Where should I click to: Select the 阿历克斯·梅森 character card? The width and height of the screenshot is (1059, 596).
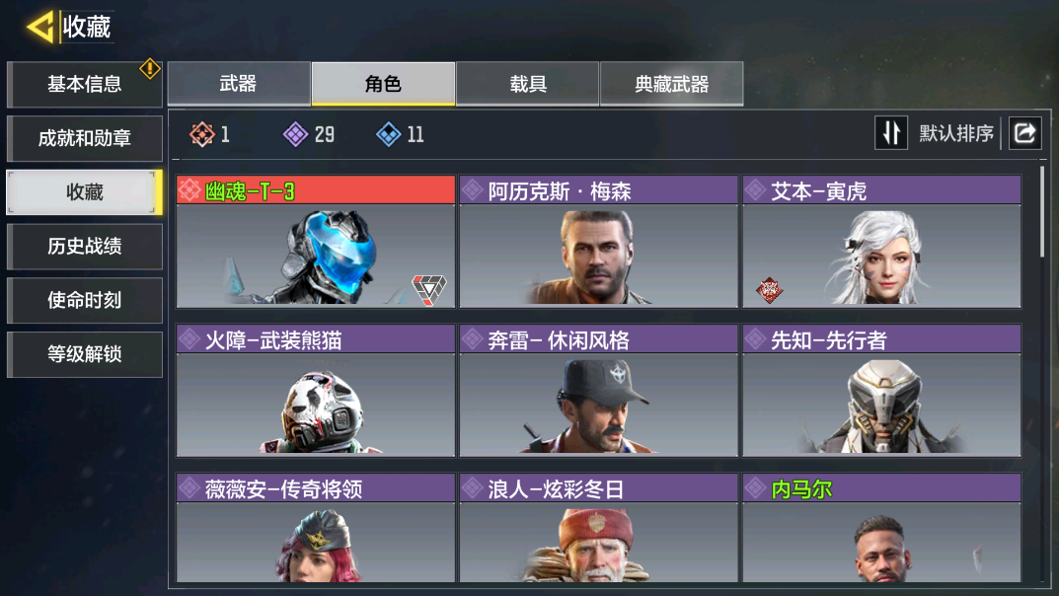tap(598, 242)
